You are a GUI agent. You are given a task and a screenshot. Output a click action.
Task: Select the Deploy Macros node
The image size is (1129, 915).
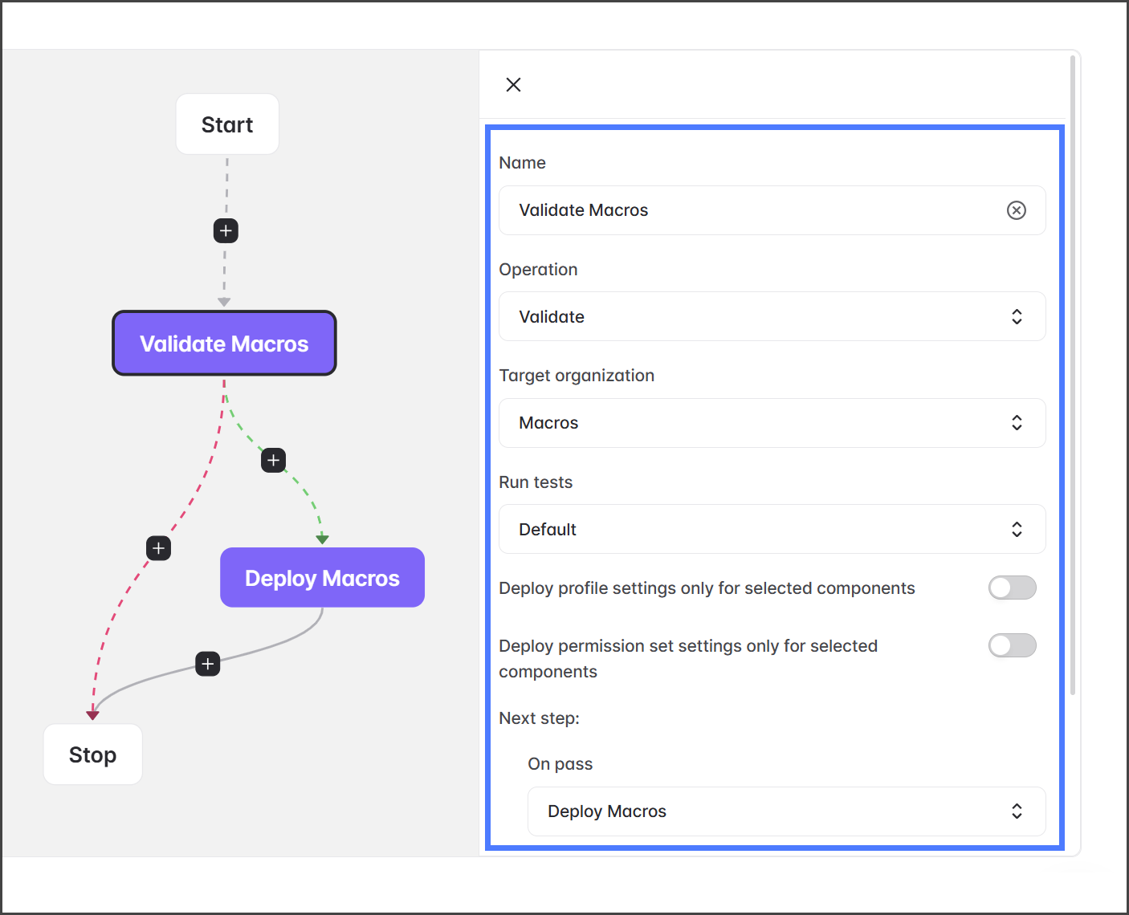[322, 578]
